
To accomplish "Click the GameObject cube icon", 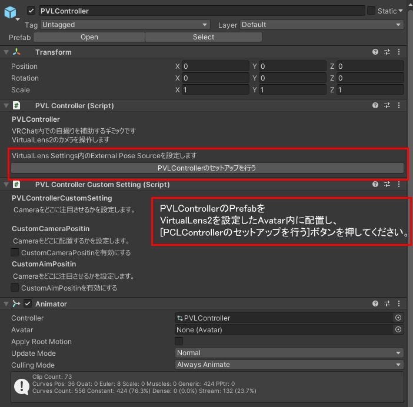I will tap(10, 12).
